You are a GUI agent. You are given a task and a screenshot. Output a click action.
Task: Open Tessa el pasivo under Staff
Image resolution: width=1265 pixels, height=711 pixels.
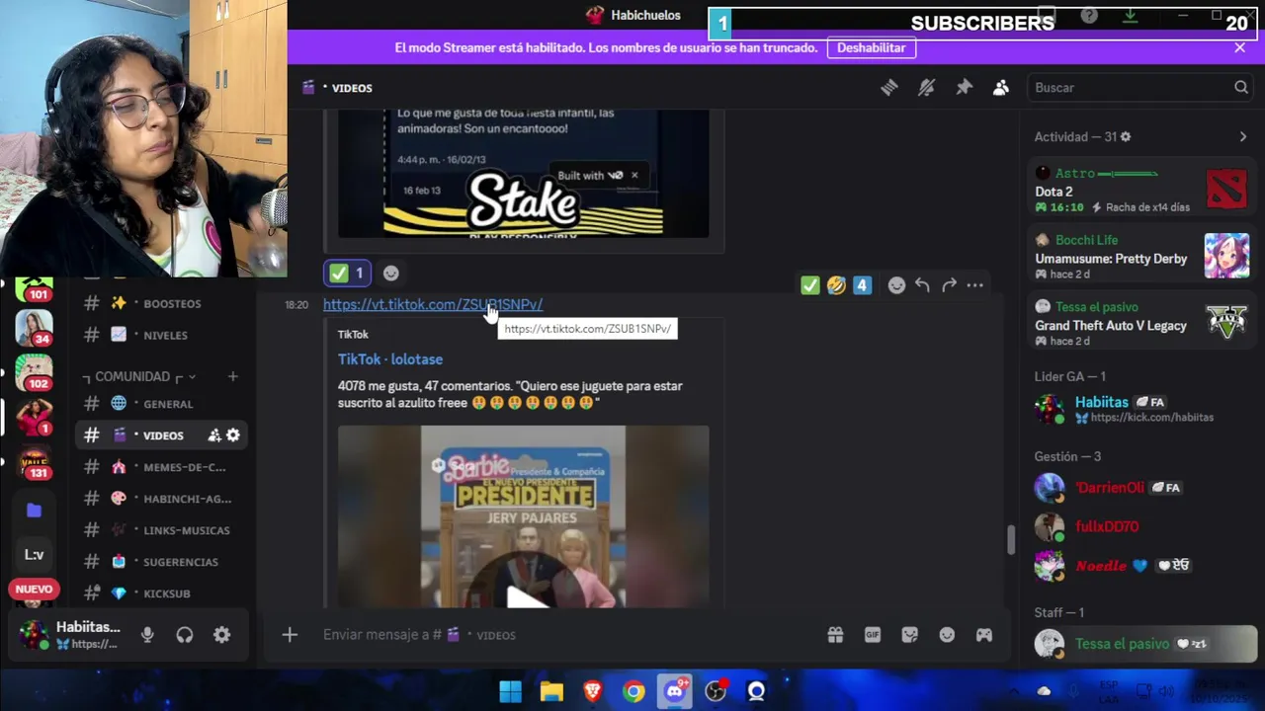coord(1141,644)
